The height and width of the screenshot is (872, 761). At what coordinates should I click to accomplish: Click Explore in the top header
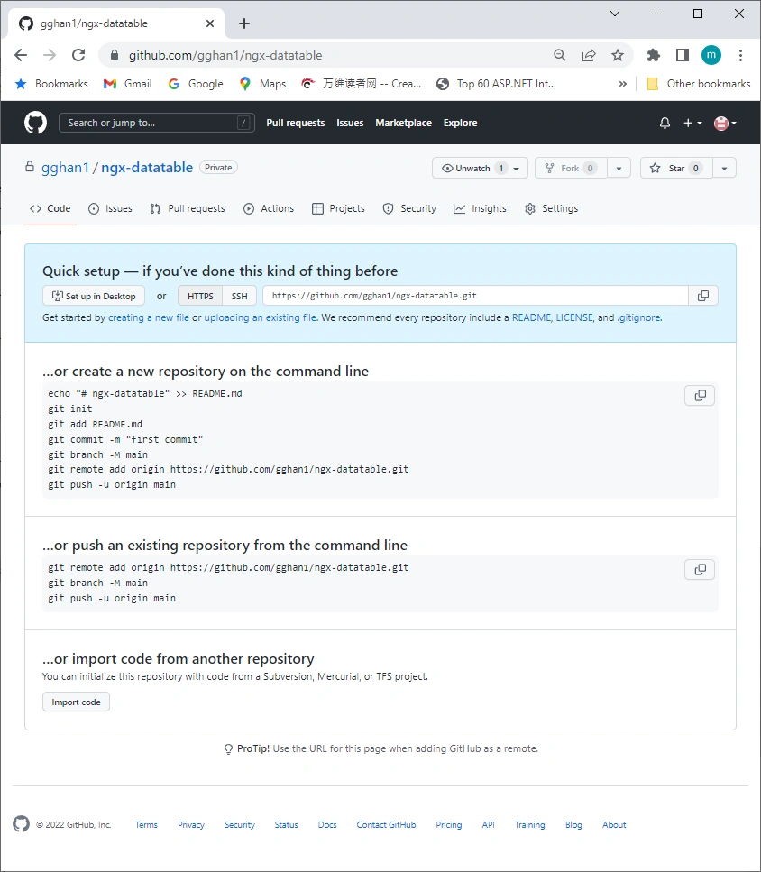(460, 123)
